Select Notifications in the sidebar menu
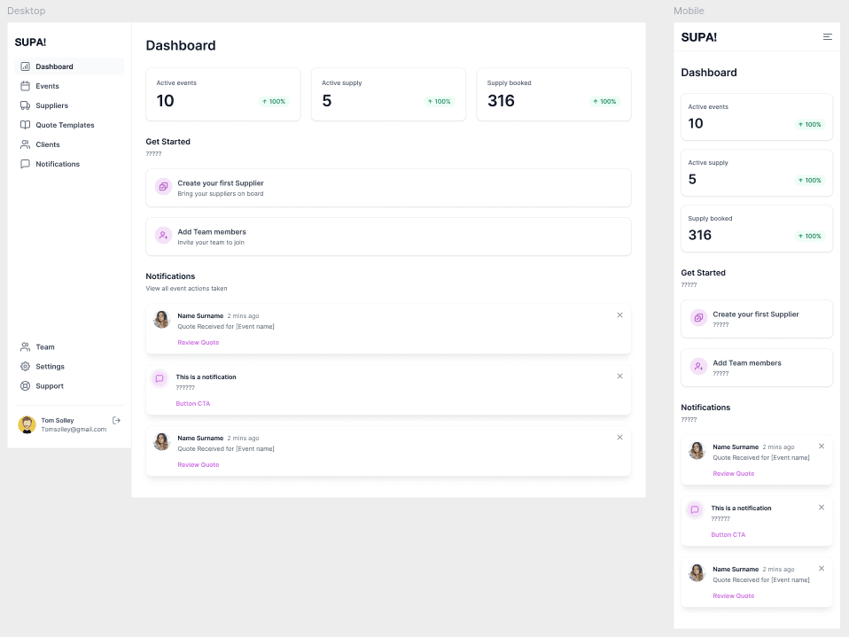 click(69, 164)
